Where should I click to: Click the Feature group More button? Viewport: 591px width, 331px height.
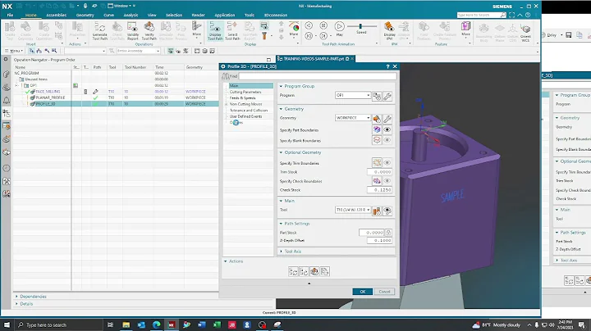465,29
